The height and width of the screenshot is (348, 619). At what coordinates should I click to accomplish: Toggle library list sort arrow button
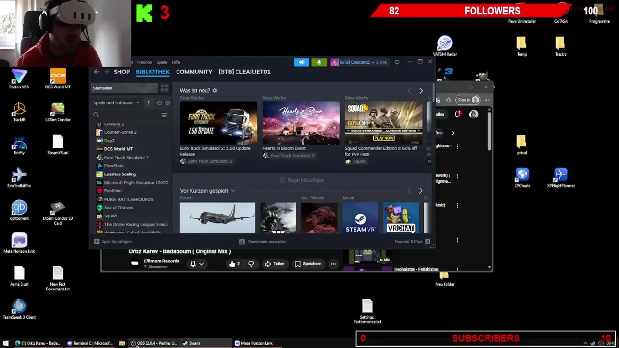tap(148, 102)
